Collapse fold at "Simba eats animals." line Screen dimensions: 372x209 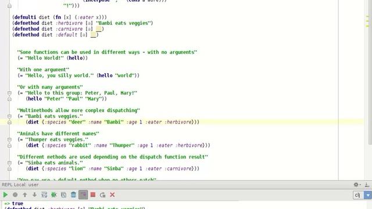click(x=9, y=163)
